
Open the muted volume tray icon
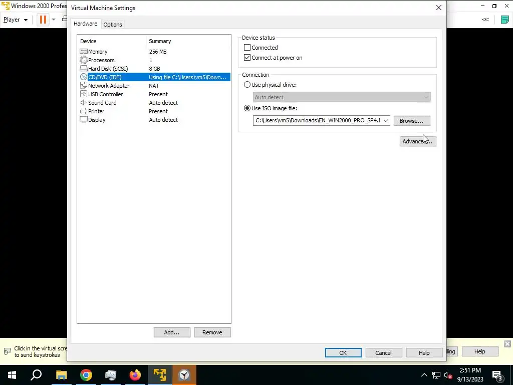pos(448,375)
